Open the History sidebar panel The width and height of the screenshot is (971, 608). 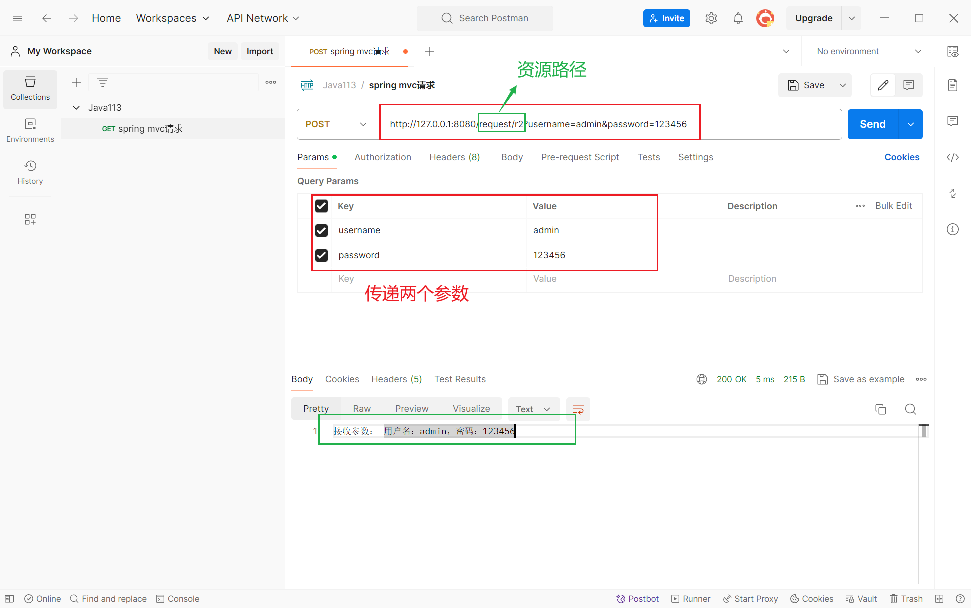click(x=30, y=172)
